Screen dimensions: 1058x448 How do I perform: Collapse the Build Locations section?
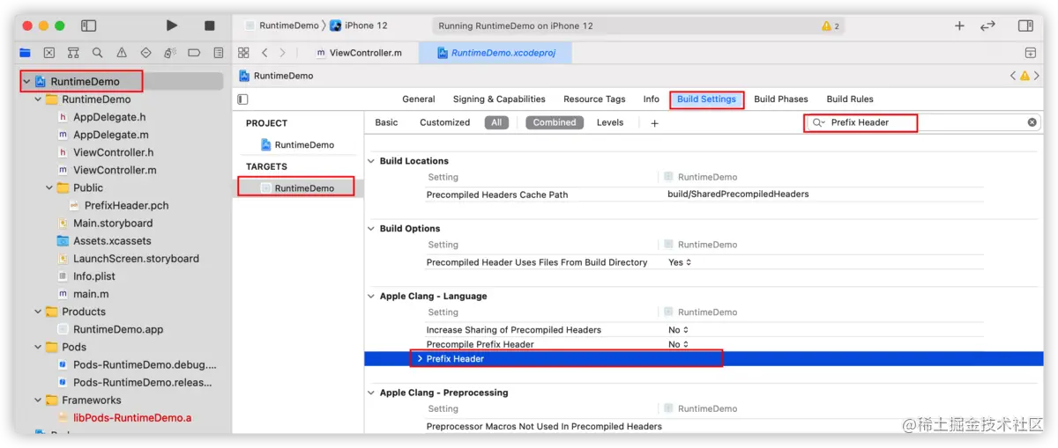coord(371,161)
